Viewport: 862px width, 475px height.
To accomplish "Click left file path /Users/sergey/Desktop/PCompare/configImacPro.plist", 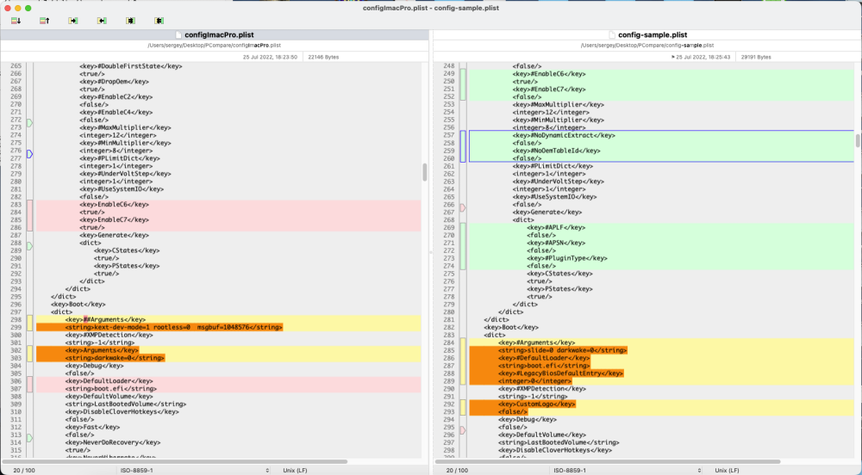I will [x=215, y=46].
